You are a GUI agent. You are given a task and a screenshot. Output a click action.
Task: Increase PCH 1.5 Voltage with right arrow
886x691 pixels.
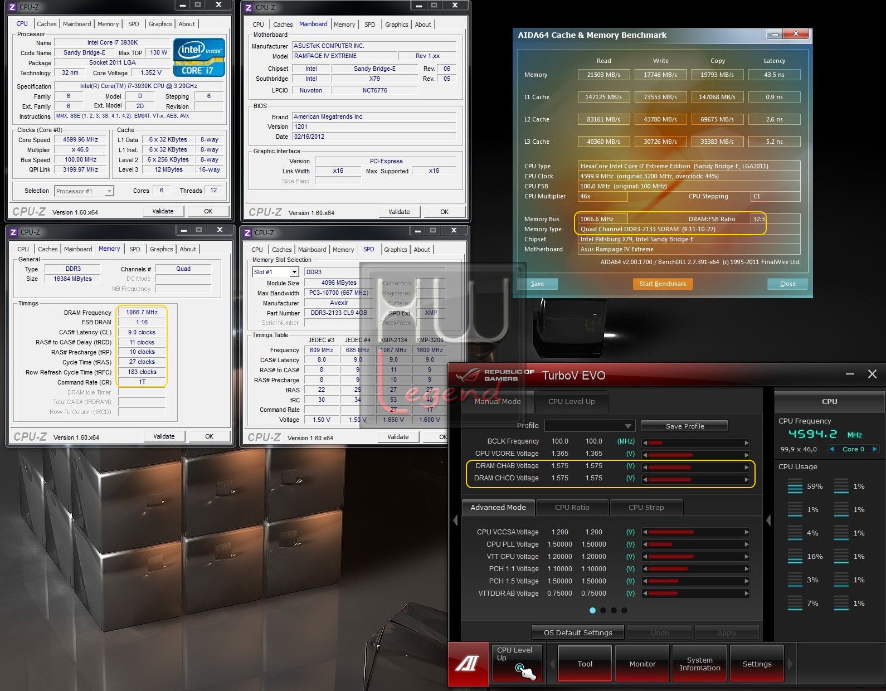747,581
